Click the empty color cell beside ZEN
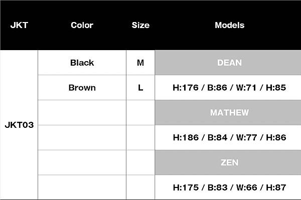Viewport: 301px width, 200px height. pos(82,162)
